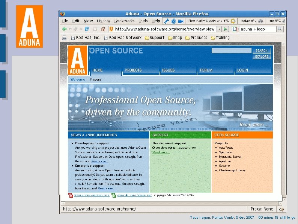Image resolution: width=298 pixels, height=224 pixels.
Task: Click the www.aduna-software.net footer link
Action: 134,195
